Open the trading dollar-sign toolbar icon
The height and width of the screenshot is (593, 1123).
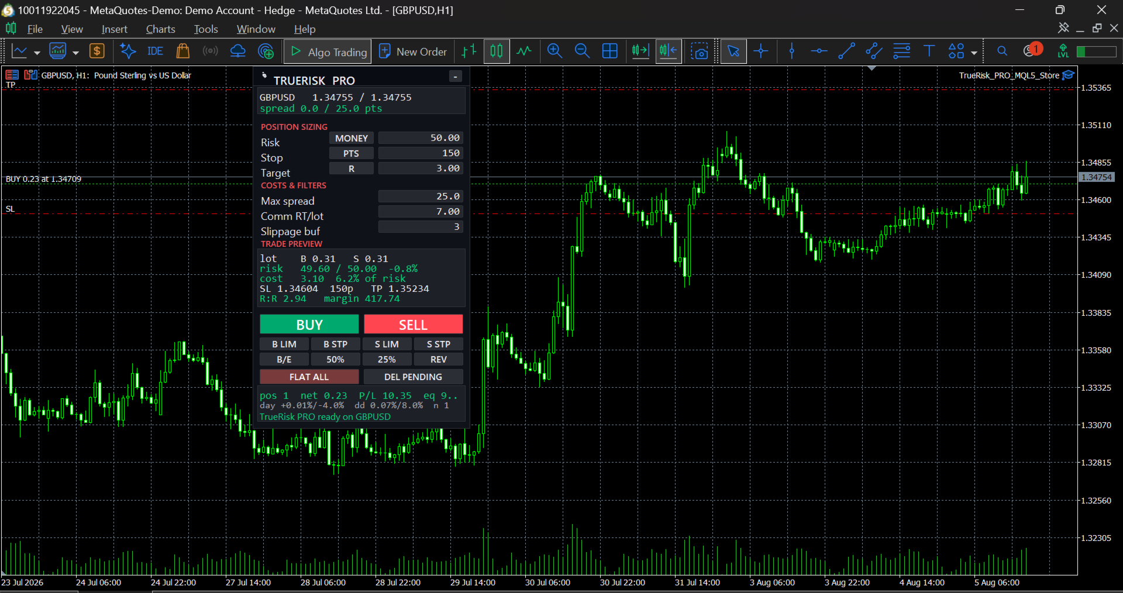click(x=97, y=51)
